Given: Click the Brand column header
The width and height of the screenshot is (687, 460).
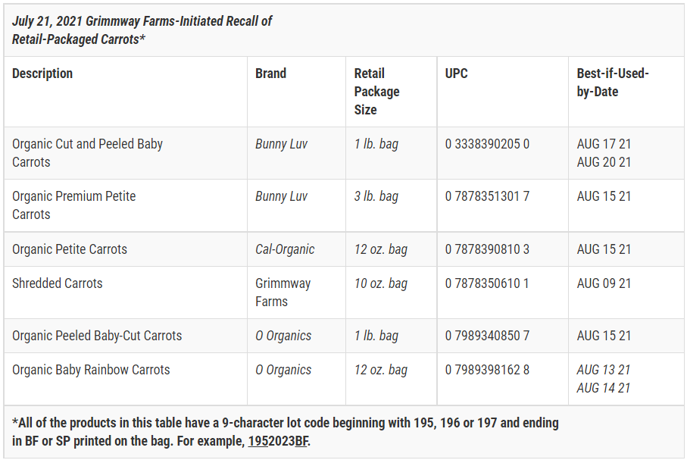Looking at the screenshot, I should coord(270,74).
